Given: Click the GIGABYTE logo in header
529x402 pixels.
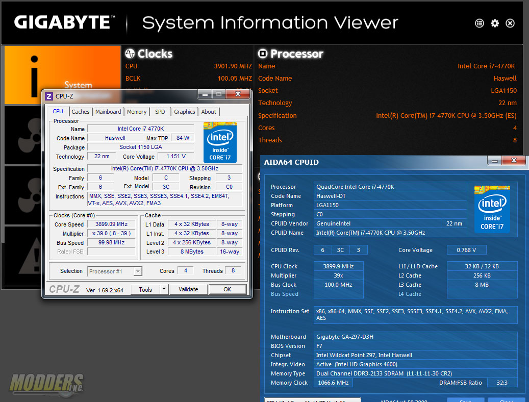Looking at the screenshot, I should click(64, 22).
